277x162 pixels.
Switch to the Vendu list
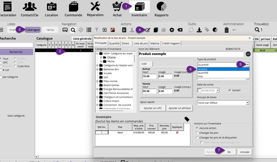(50, 30)
